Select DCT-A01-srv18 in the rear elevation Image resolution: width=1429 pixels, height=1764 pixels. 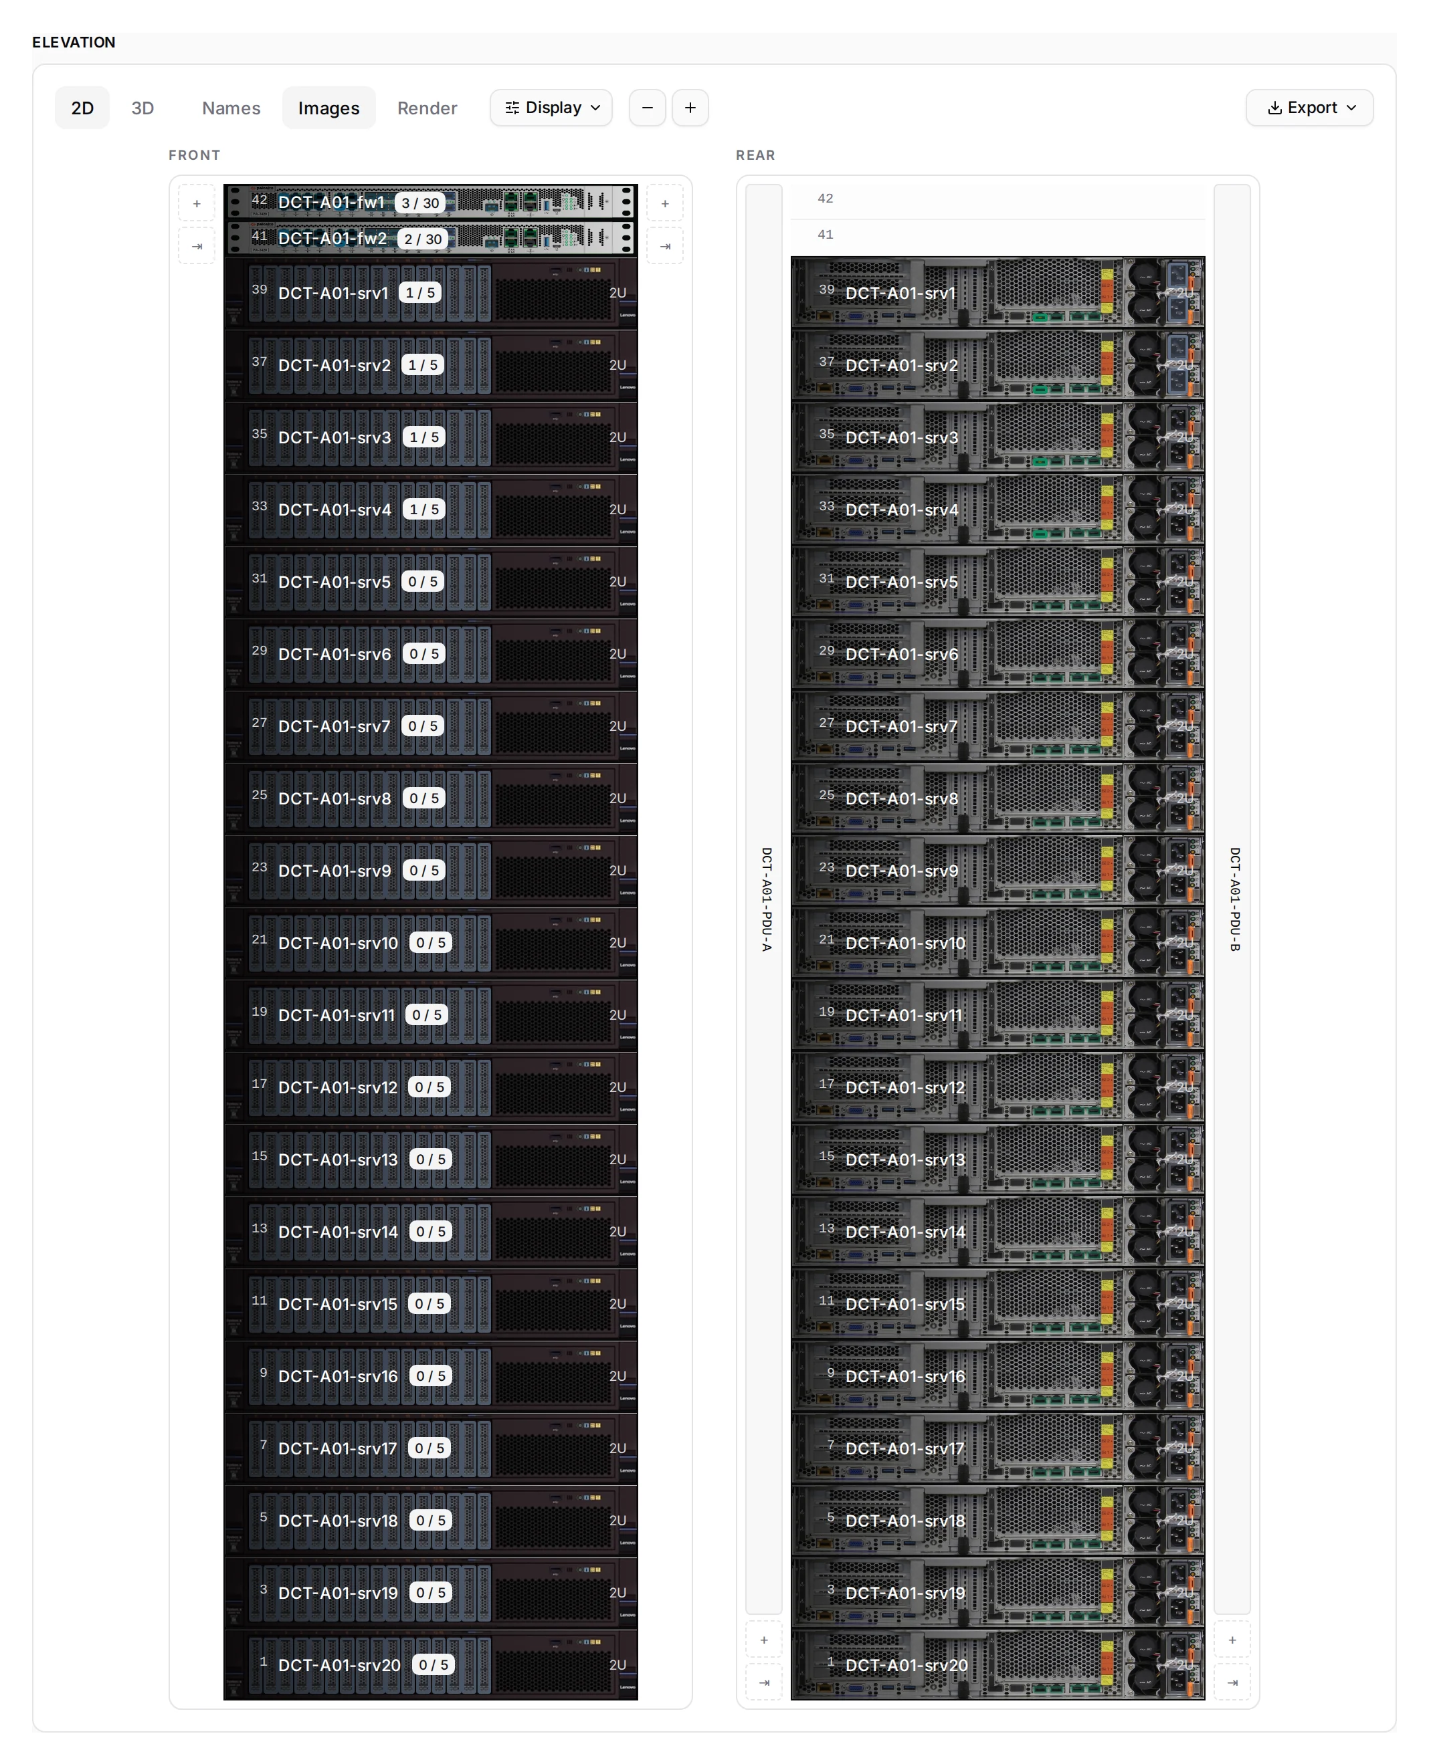pos(997,1521)
